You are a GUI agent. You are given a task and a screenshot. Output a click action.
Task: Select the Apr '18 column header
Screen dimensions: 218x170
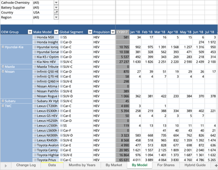point(173,32)
